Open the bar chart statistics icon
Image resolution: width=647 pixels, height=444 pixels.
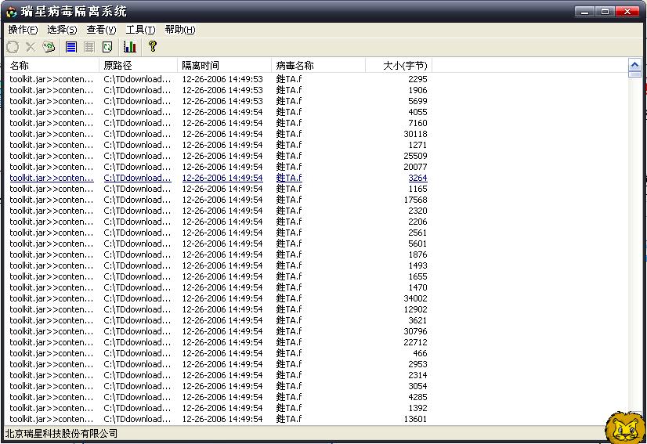click(129, 47)
